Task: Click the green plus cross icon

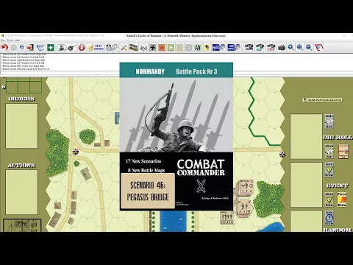Action: coord(51,47)
